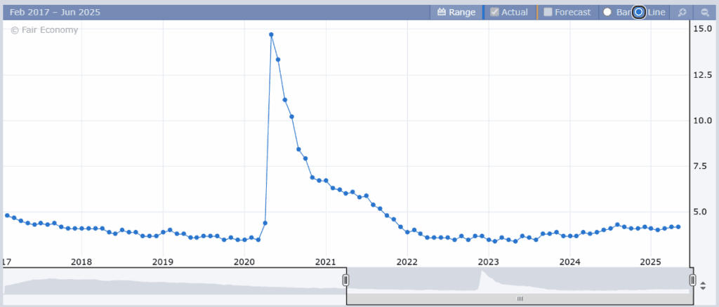Click the navigator scrollbar thumb grip
This screenshot has width=719, height=307.
pyautogui.click(x=520, y=299)
